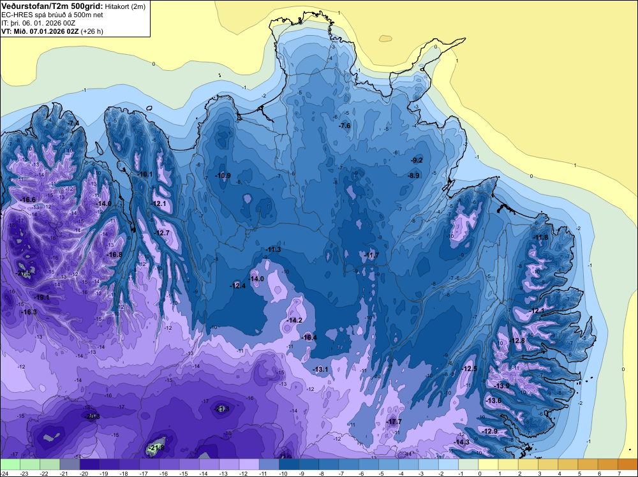Click the -7.4 temperature value on the map
Screen dimensions: 638x477
click(73, 123)
